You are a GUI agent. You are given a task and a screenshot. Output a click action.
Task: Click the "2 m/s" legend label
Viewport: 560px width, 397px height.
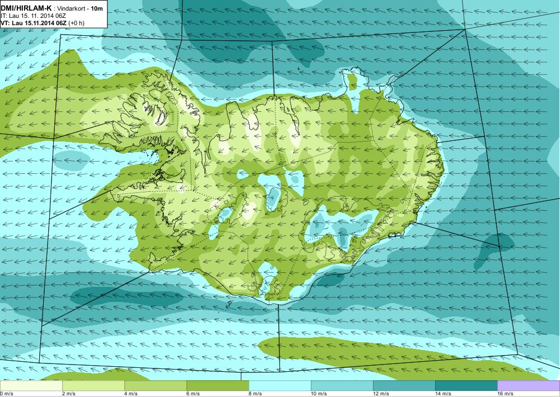click(69, 394)
